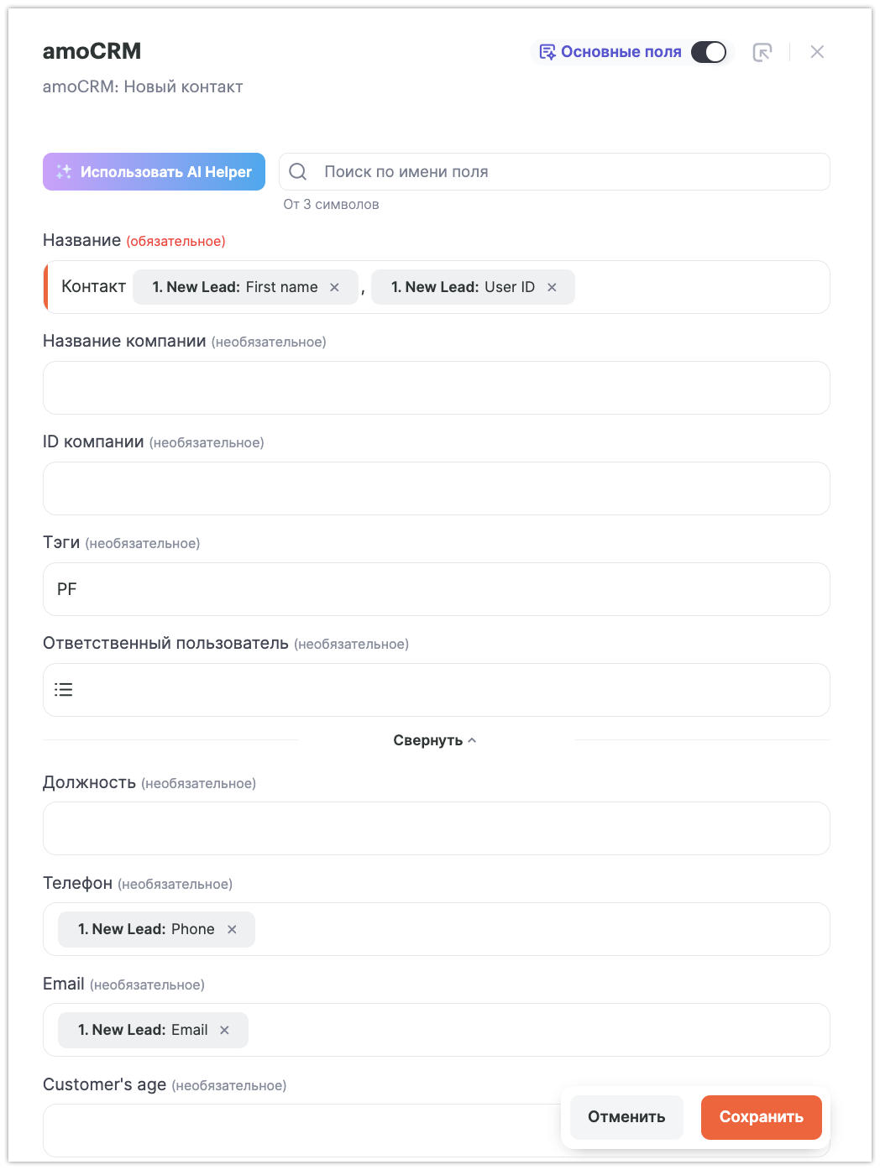Remove the Phone tag chip
The height and width of the screenshot is (1170, 880).
[232, 929]
